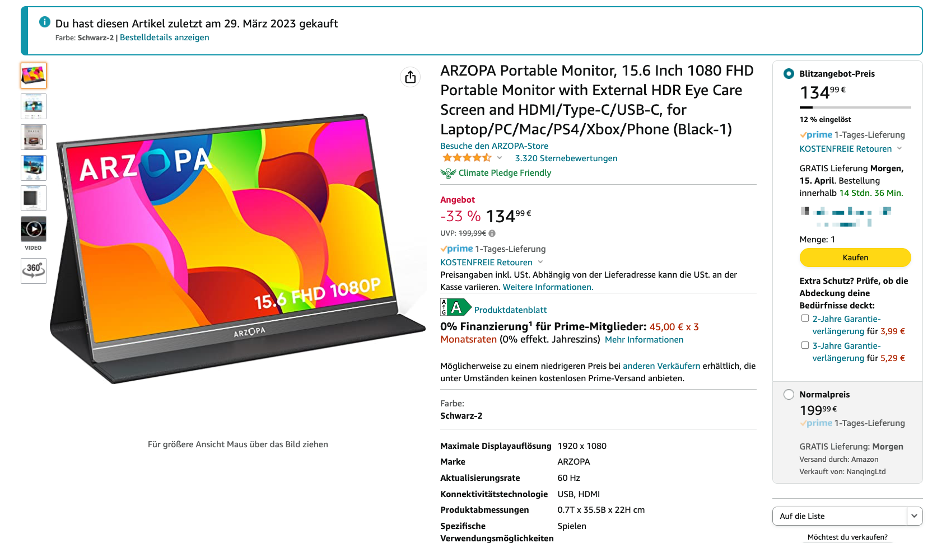Image resolution: width=937 pixels, height=543 pixels.
Task: Visit the ARZOPA-Store link
Action: tap(494, 146)
